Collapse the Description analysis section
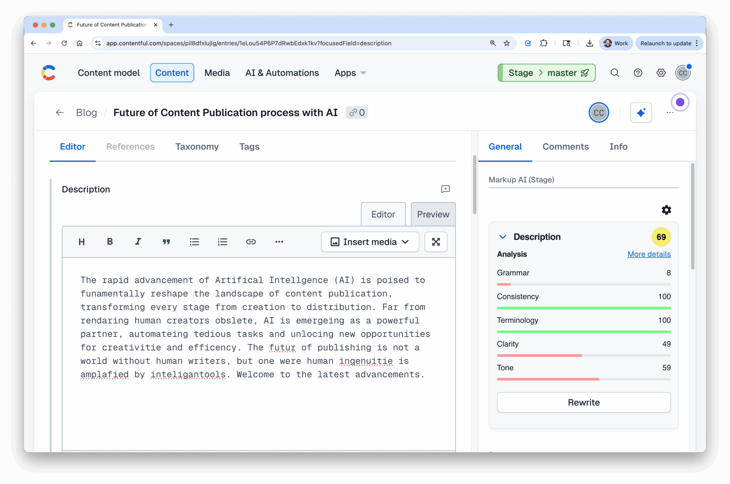The width and height of the screenshot is (730, 484). tap(503, 237)
